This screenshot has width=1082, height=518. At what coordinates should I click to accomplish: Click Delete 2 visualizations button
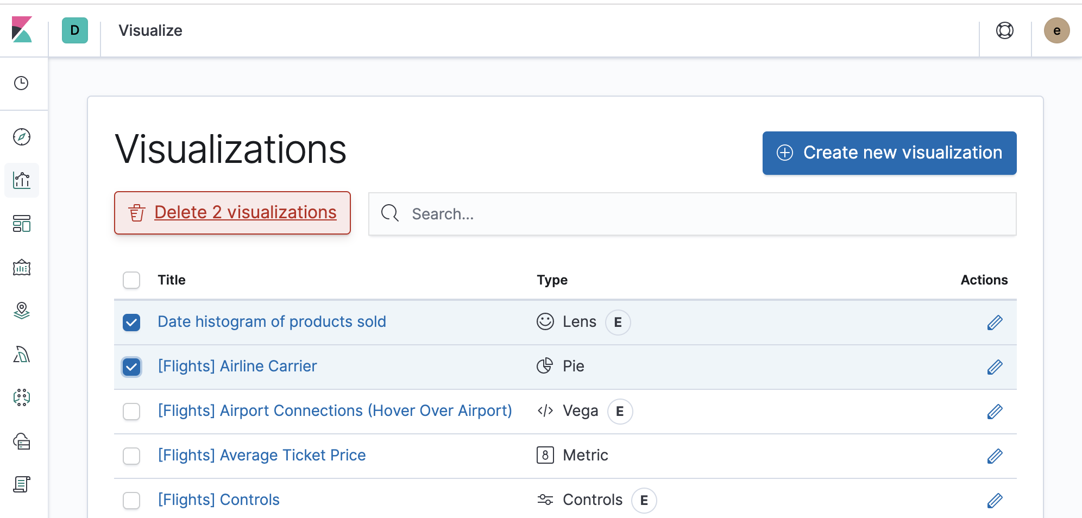point(232,213)
